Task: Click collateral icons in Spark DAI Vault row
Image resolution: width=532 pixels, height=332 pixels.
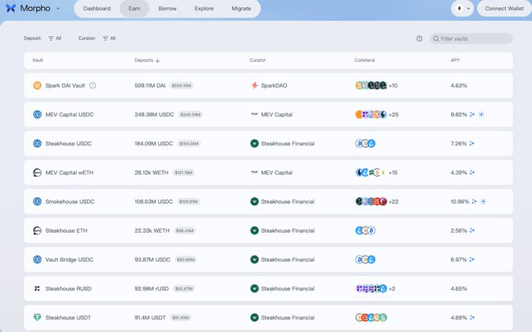Action: pyautogui.click(x=371, y=85)
